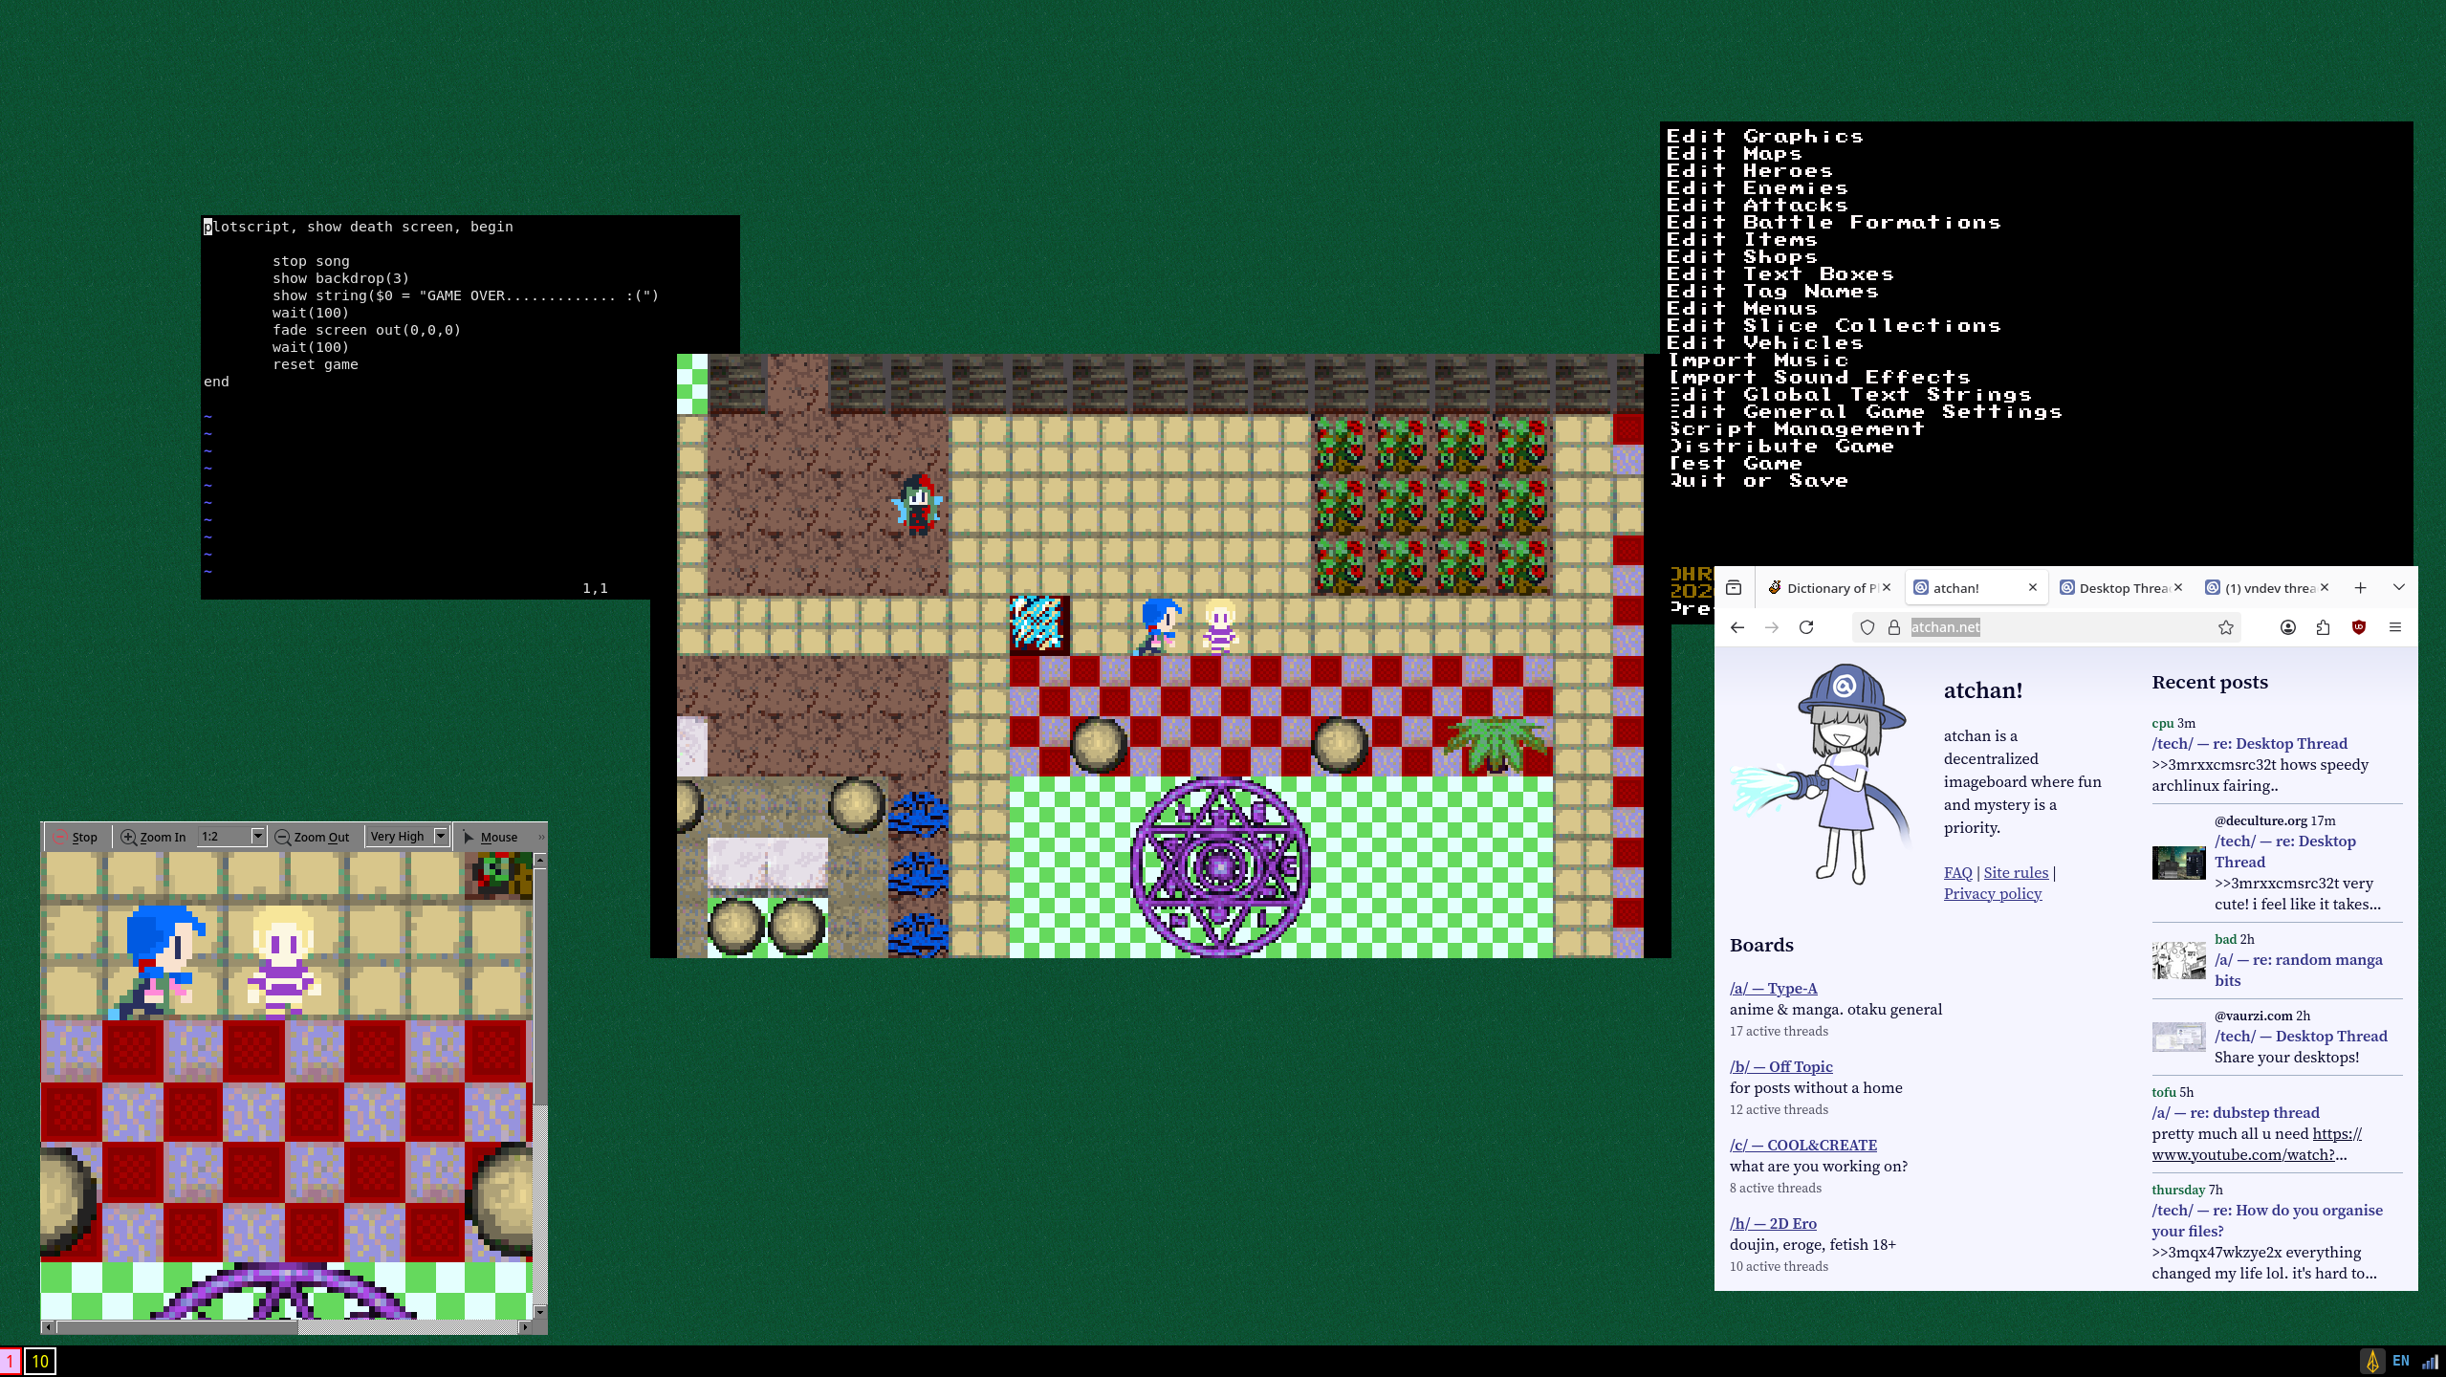The height and width of the screenshot is (1377, 2446).
Task: Select Edit Graphics in the editor menu
Action: tap(1765, 137)
